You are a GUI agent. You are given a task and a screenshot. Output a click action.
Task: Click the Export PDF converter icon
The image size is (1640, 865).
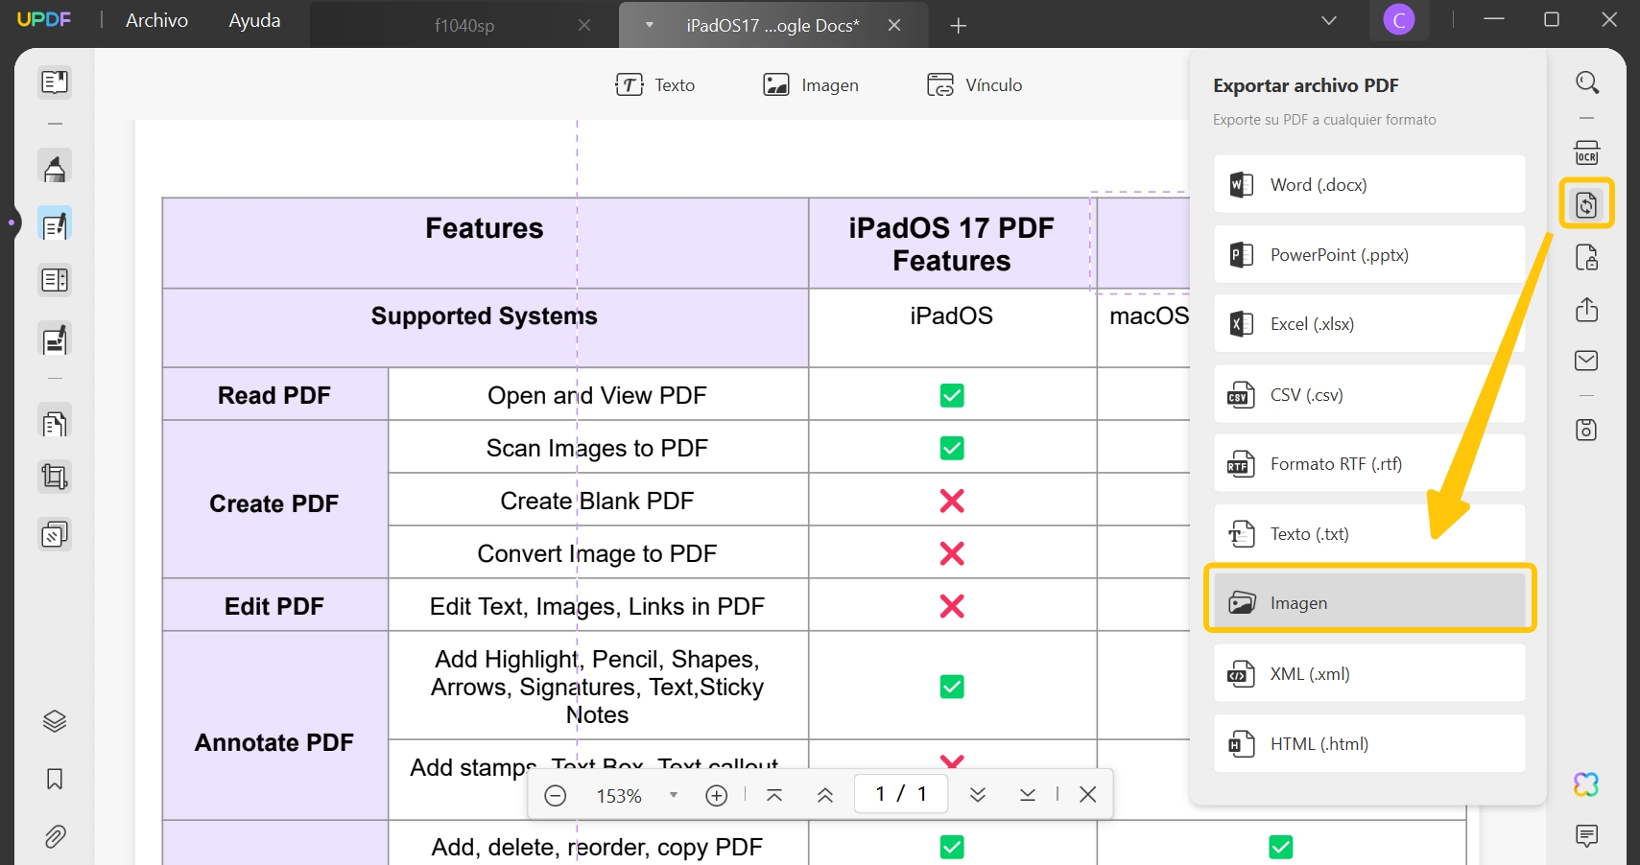[x=1587, y=203]
